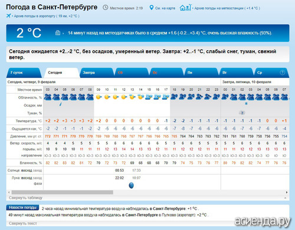Click the moonset time 10:07
This screenshot has width=295, height=230.
[x=136, y=178]
